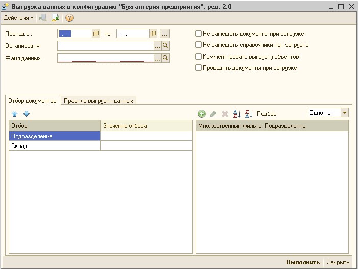Open the Действия menu
Screen dimensions: 359x269
pos(18,18)
